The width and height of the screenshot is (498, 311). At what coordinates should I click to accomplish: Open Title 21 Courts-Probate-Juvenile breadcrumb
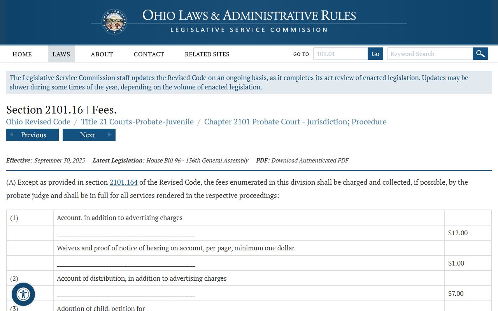(x=137, y=122)
